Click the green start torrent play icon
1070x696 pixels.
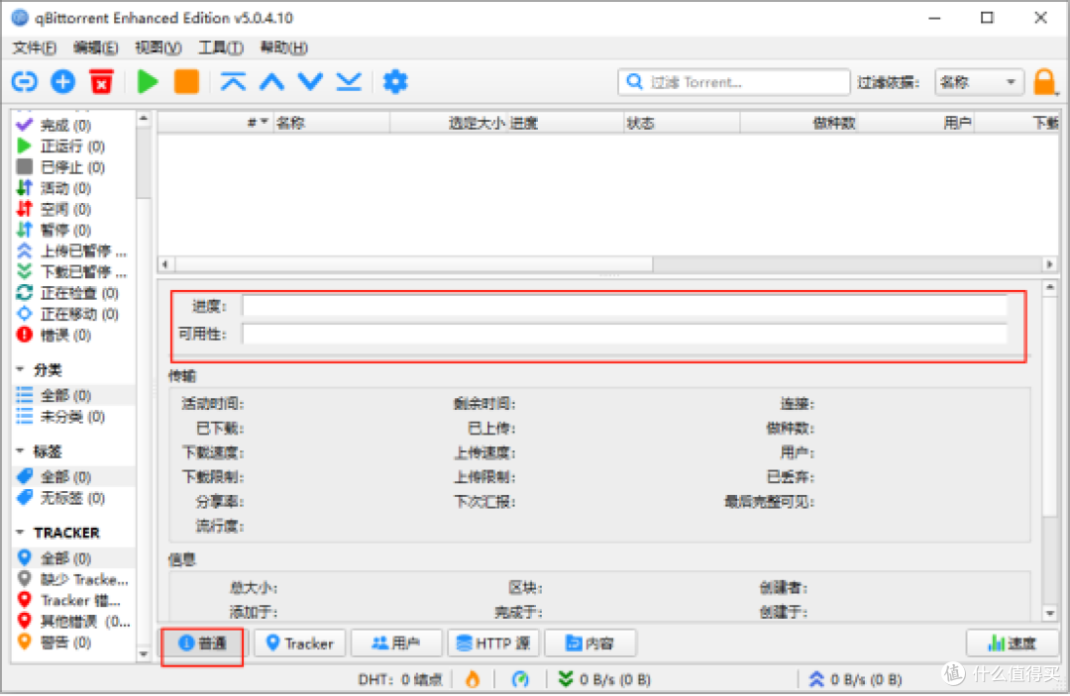(148, 82)
